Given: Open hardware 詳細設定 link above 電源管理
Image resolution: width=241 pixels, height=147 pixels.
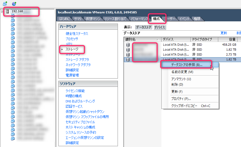Looking at the screenshot, I should click(72, 70).
